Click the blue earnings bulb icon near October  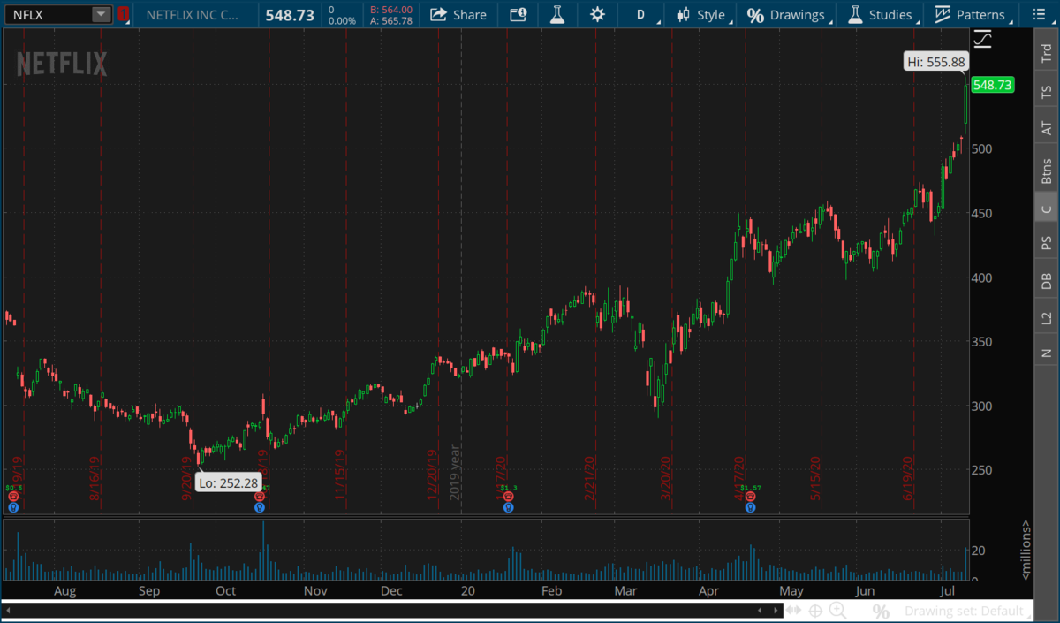click(259, 507)
